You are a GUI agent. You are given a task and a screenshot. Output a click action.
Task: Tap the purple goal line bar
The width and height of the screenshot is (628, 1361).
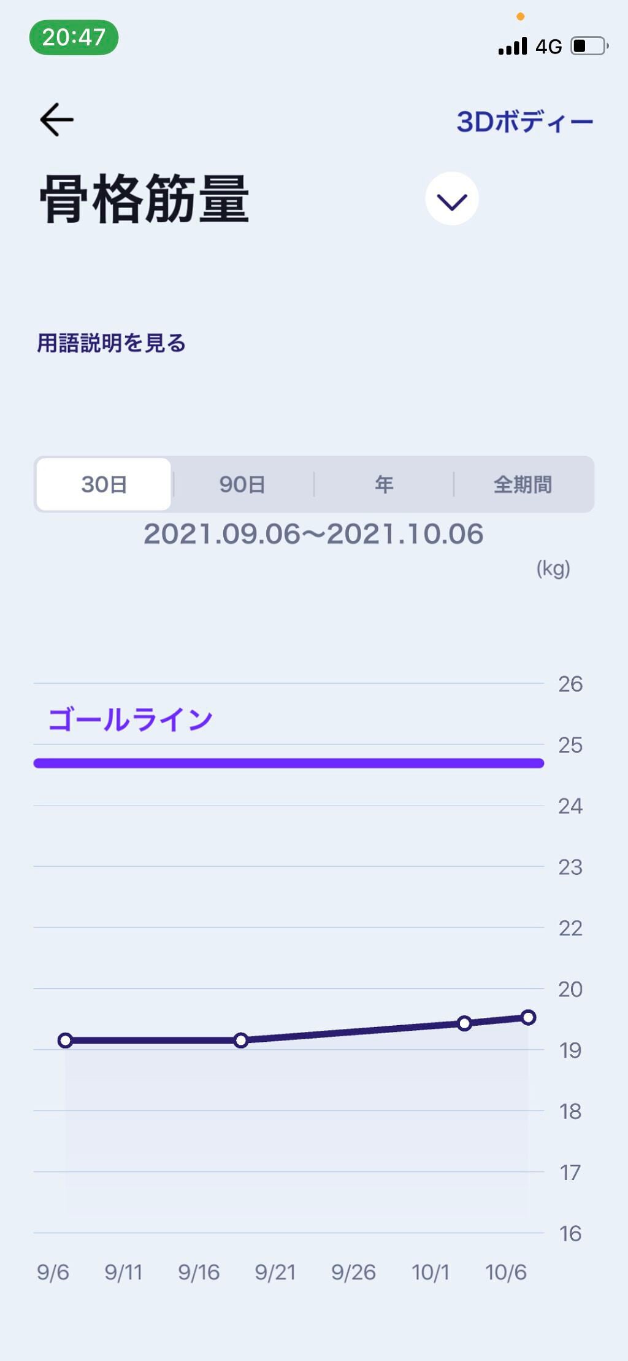pos(288,763)
